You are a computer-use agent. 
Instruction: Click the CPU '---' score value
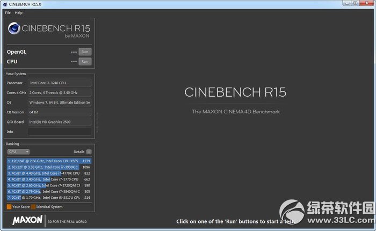click(74, 62)
